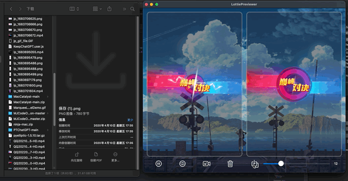Select file jp_1683706670.png
348x181 pixels.
[x=28, y=30]
